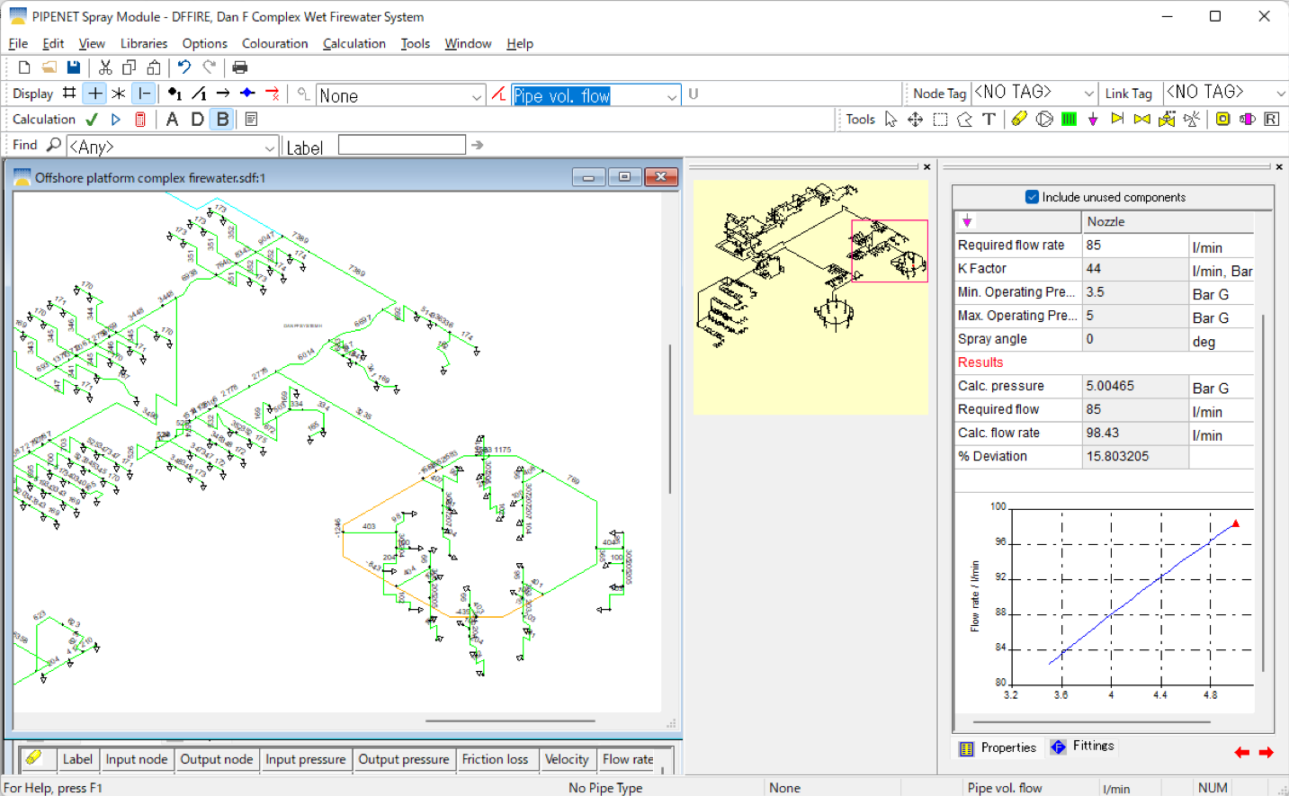The width and height of the screenshot is (1289, 796).
Task: Click the blue diamond arrow display icon
Action: tap(247, 94)
